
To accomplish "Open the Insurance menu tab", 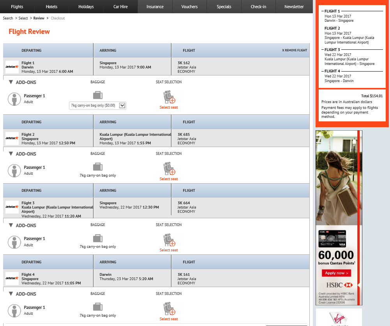I will (x=155, y=7).
